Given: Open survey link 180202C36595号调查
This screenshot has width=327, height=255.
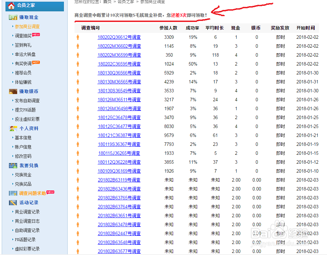Looking at the screenshot, I should (x=119, y=64).
